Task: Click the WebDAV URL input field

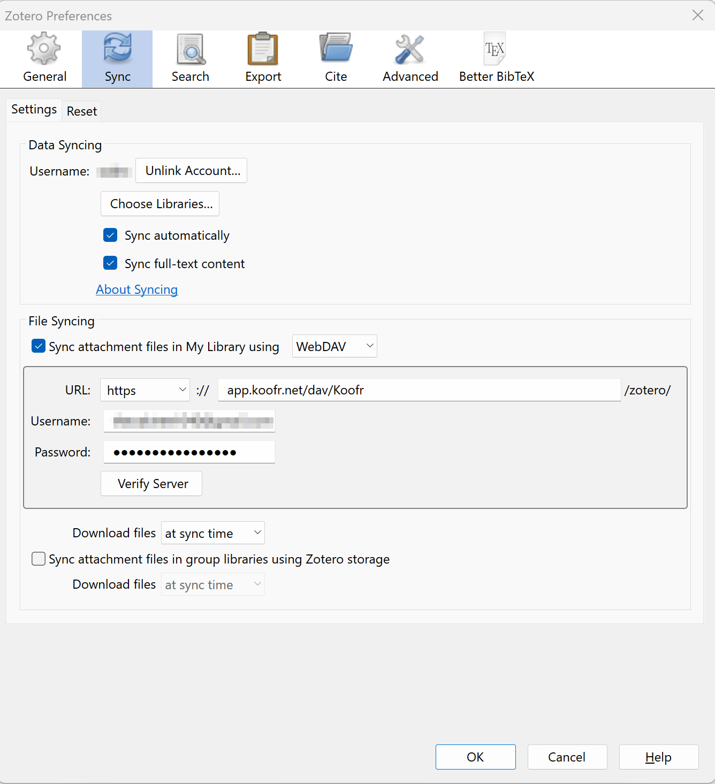Action: pos(419,390)
